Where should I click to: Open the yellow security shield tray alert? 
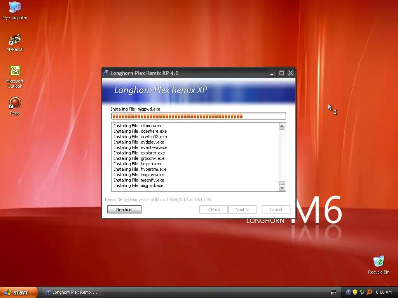tap(355, 292)
